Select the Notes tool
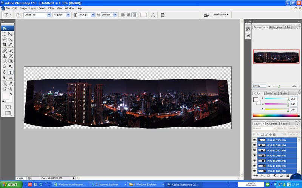The image size is (302, 188). coord(5,83)
